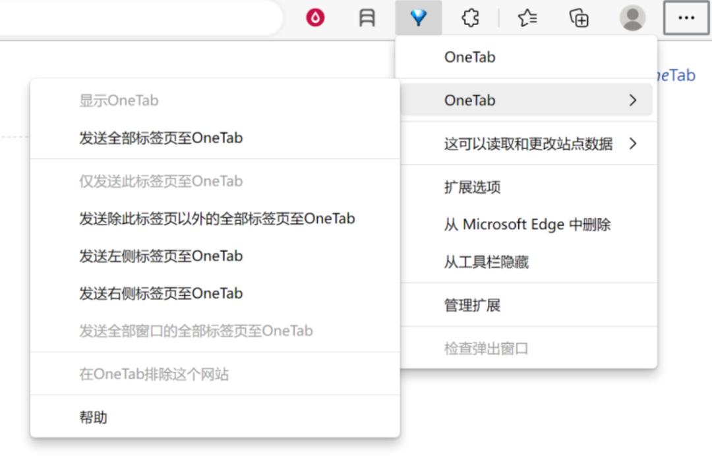Viewport: 712px width, 469px height.
Task: Open the Collections icon in toolbar
Action: tap(579, 18)
